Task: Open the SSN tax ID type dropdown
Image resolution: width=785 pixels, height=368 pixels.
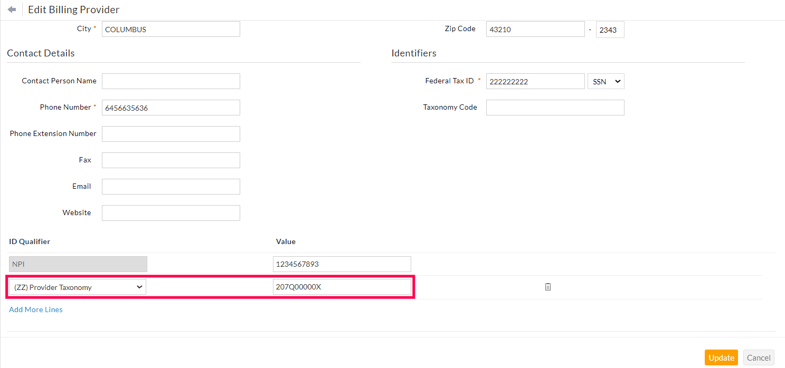Action: click(606, 81)
